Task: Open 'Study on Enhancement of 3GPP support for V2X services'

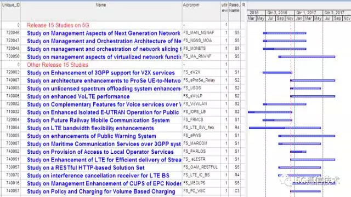Action: [x=101, y=73]
